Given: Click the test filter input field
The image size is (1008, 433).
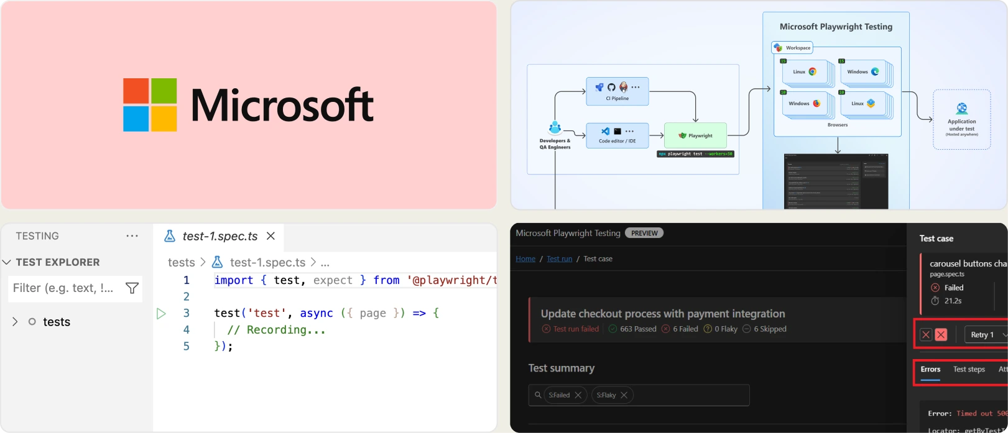Looking at the screenshot, I should 65,288.
